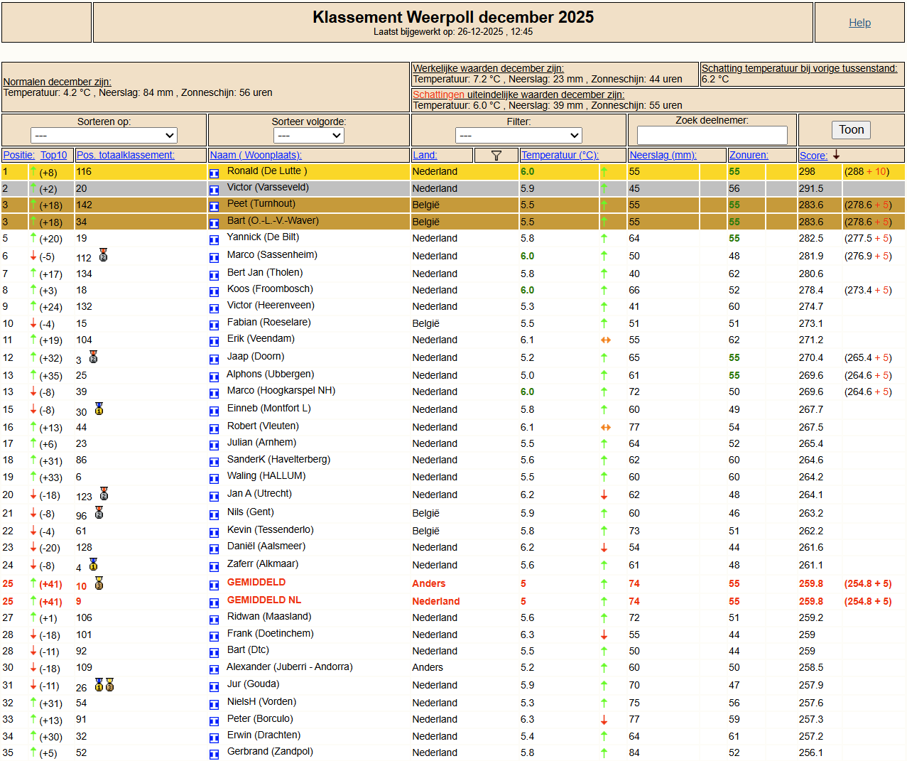Viewport: 907px width, 761px height.
Task: Click the medal icon in Zaferr (Alkmaar) row
Action: coord(93,564)
